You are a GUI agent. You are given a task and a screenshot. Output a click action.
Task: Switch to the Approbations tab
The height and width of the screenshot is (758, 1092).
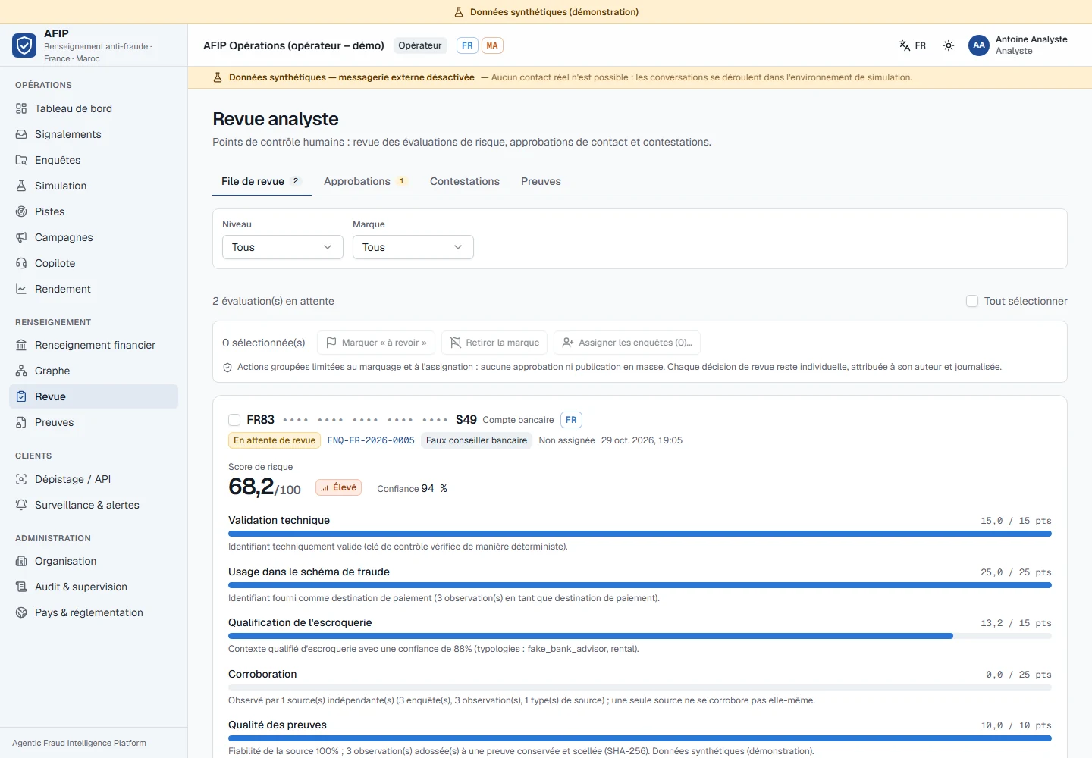366,181
